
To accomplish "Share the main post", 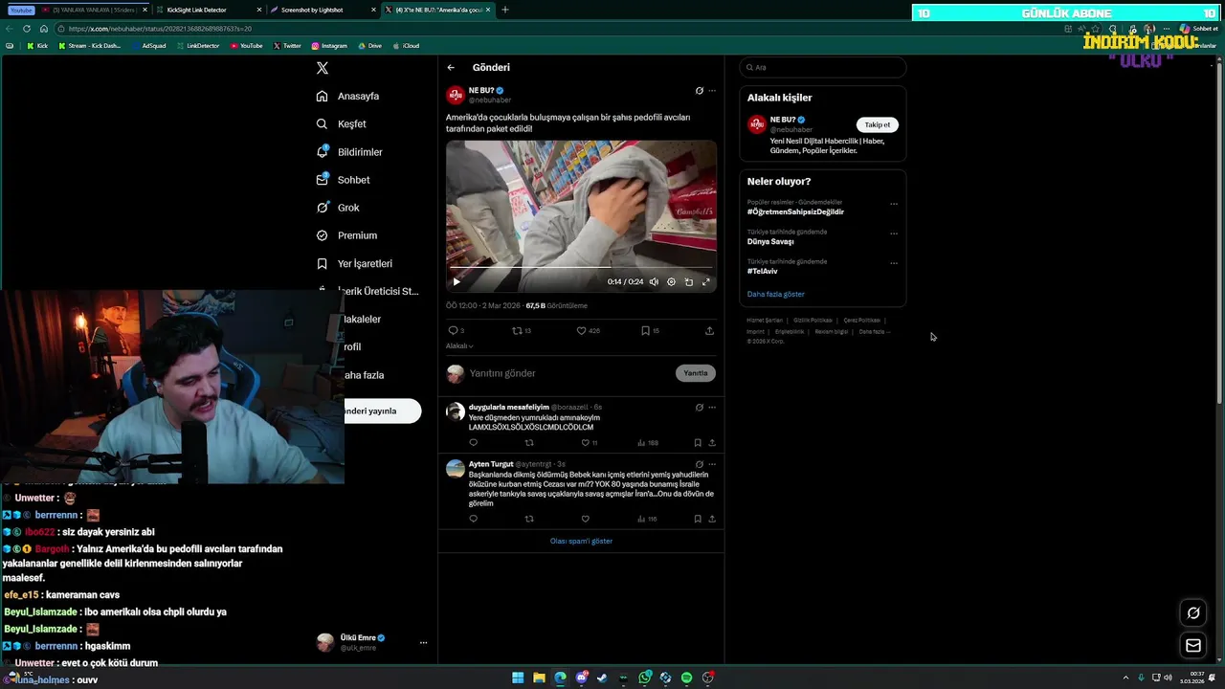I will pos(709,330).
